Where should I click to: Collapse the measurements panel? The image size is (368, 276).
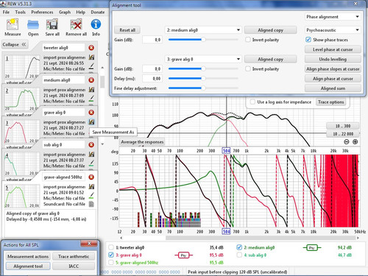tap(15, 44)
